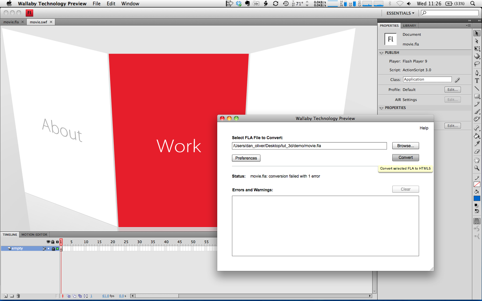Click the blue fill color swatch
The height and width of the screenshot is (301, 482).
477,199
